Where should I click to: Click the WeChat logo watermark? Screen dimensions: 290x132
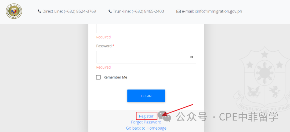[x=164, y=116]
